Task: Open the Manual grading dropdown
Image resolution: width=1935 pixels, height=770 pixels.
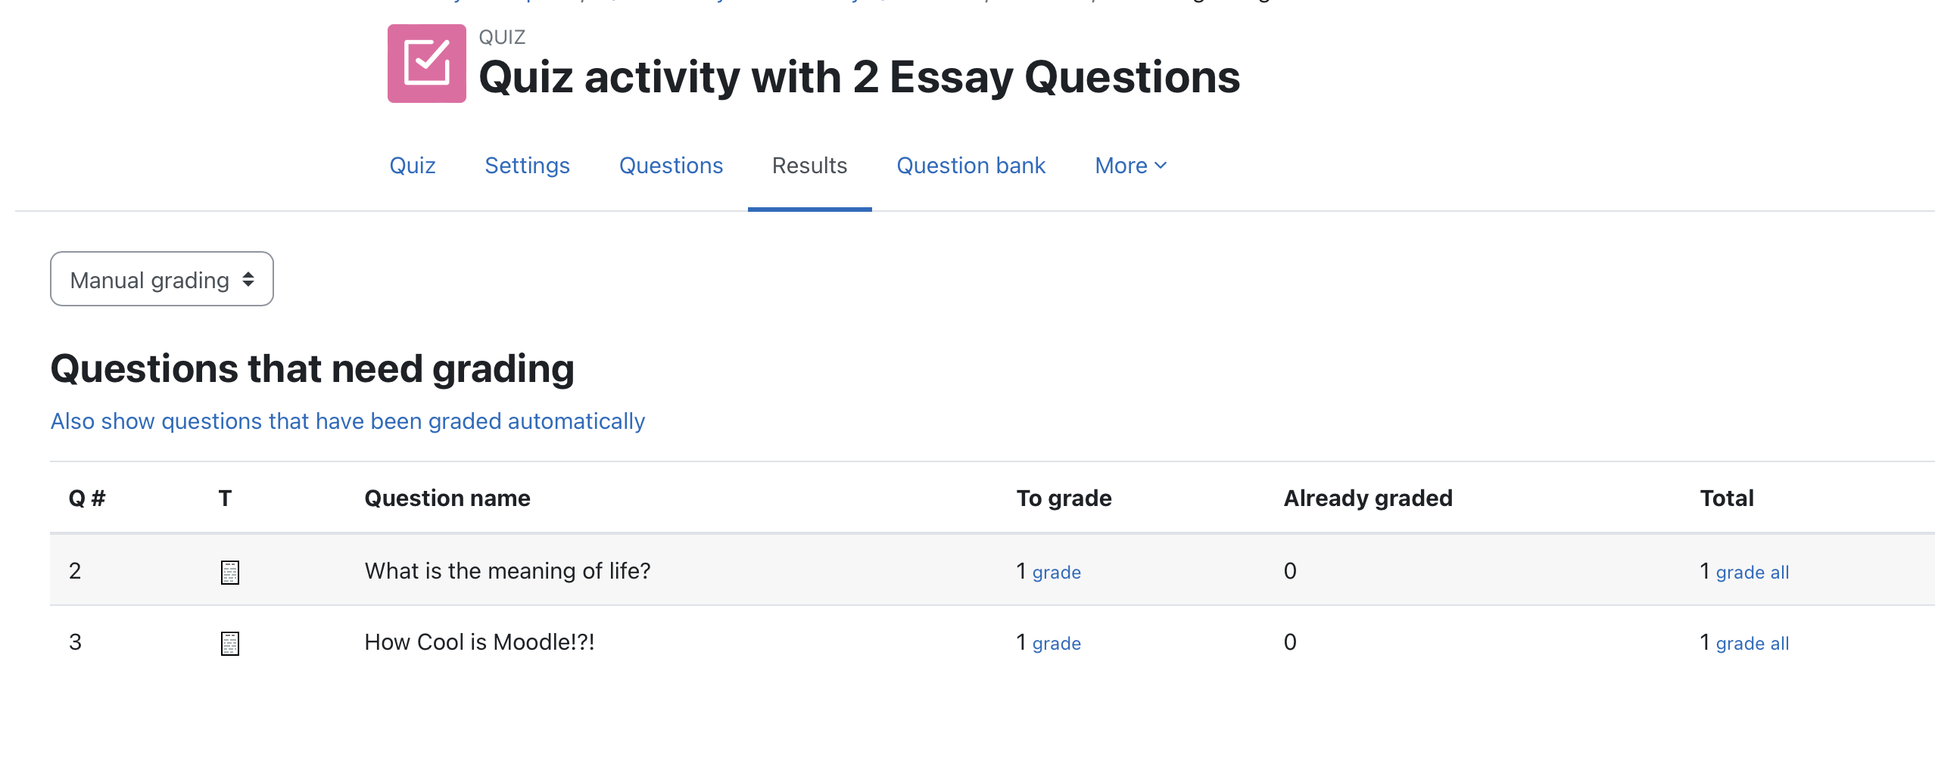Action: 162,279
